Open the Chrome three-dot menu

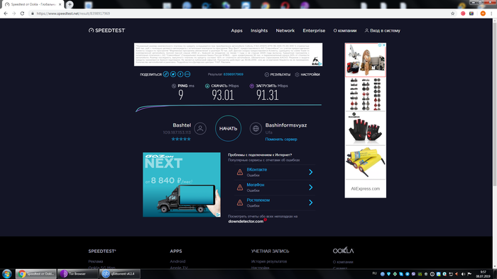coord(491,13)
